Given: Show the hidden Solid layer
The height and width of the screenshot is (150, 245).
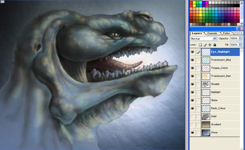Looking at the screenshot, I should (x=192, y=116).
